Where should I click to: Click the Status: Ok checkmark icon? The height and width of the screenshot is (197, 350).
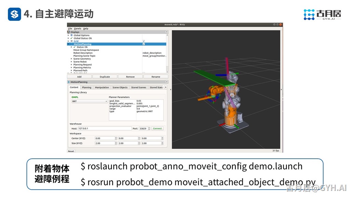pos(75,47)
